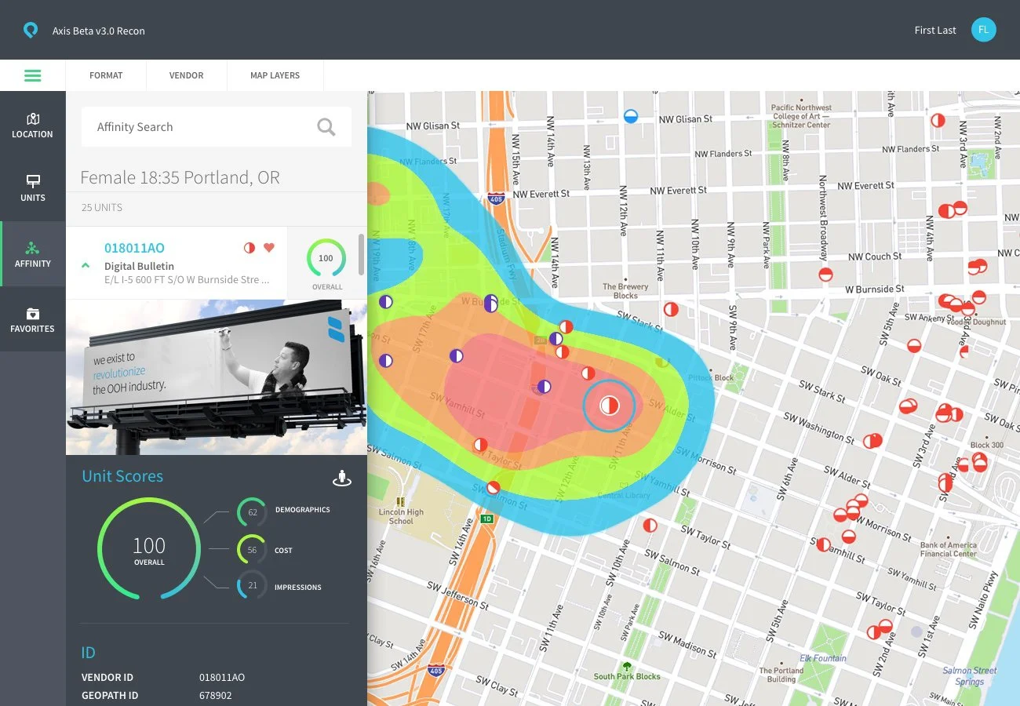Click the GEOPATH ID value 678902
This screenshot has height=706, width=1020.
pyautogui.click(x=216, y=696)
